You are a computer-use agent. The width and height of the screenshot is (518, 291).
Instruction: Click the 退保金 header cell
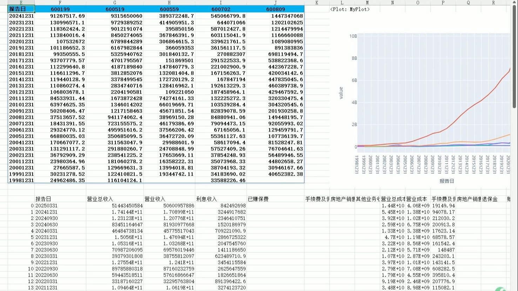493,199
